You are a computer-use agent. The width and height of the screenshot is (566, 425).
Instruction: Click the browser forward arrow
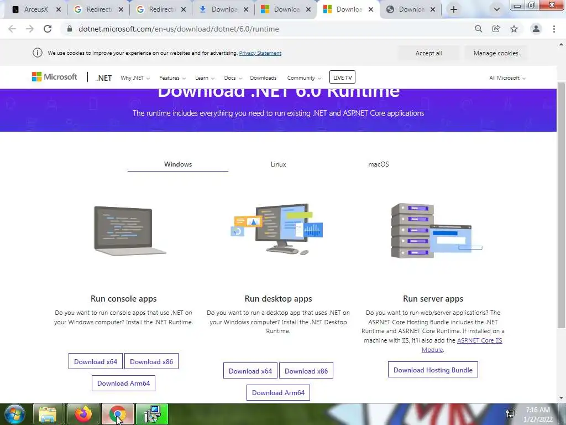[x=30, y=29]
